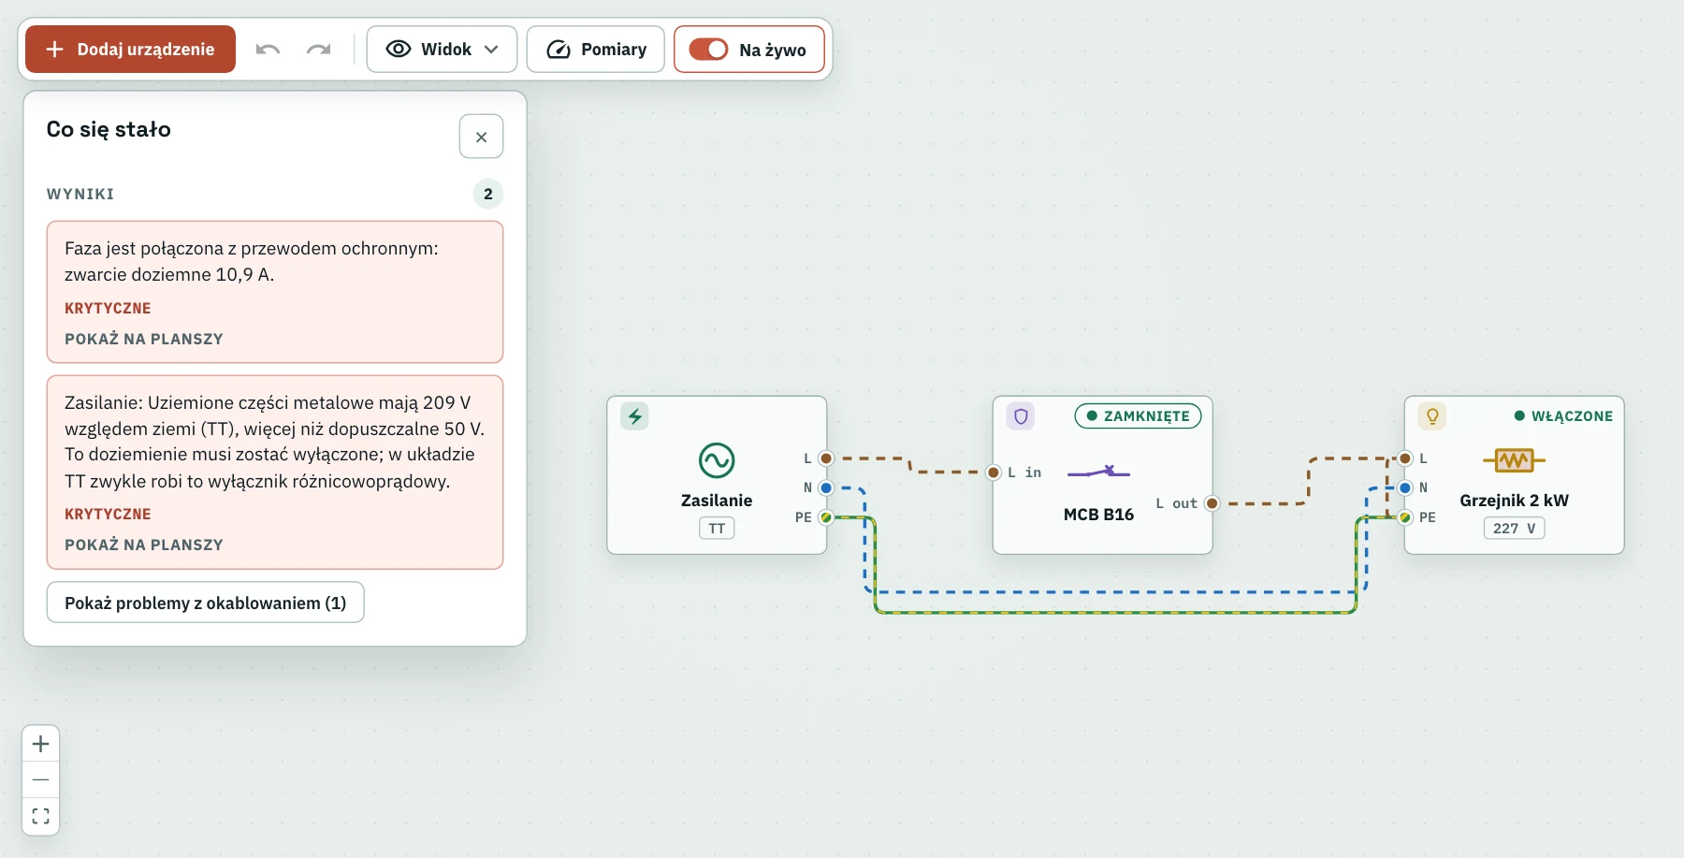Click the resistor symbol on Grzejnik 2 kW
This screenshot has height=858, width=1684.
(x=1514, y=459)
